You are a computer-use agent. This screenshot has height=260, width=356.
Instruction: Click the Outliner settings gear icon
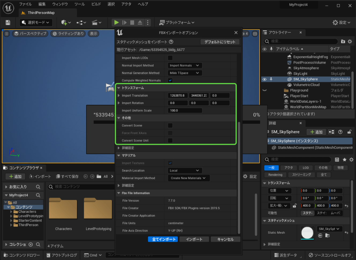coord(350,41)
